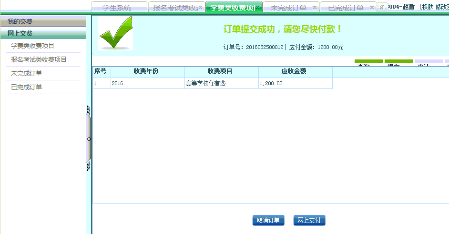This screenshot has width=449, height=234.
Task: Collapse the sidebar using the splitter arrow
Action: [x=89, y=139]
